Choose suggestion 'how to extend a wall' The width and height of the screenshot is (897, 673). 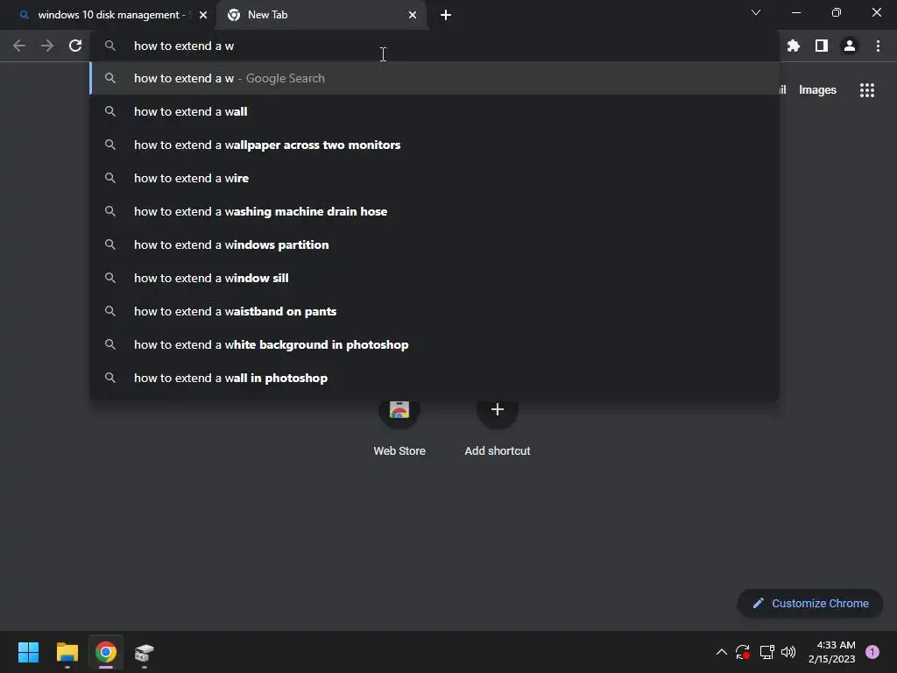point(434,111)
